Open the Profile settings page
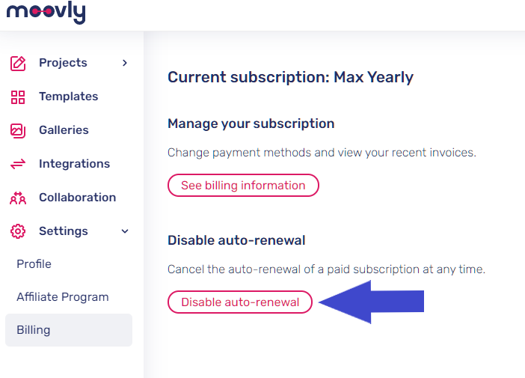Image resolution: width=525 pixels, height=378 pixels. click(x=34, y=264)
